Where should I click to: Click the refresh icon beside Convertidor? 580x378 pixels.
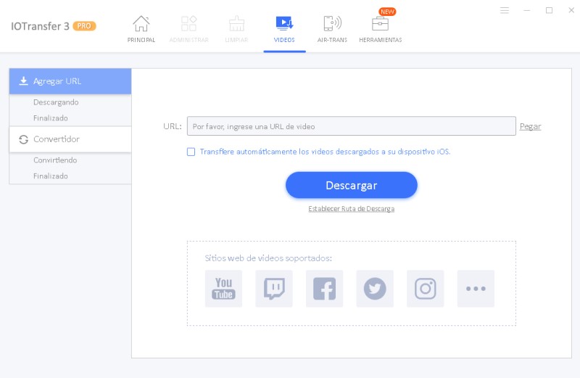click(x=24, y=139)
